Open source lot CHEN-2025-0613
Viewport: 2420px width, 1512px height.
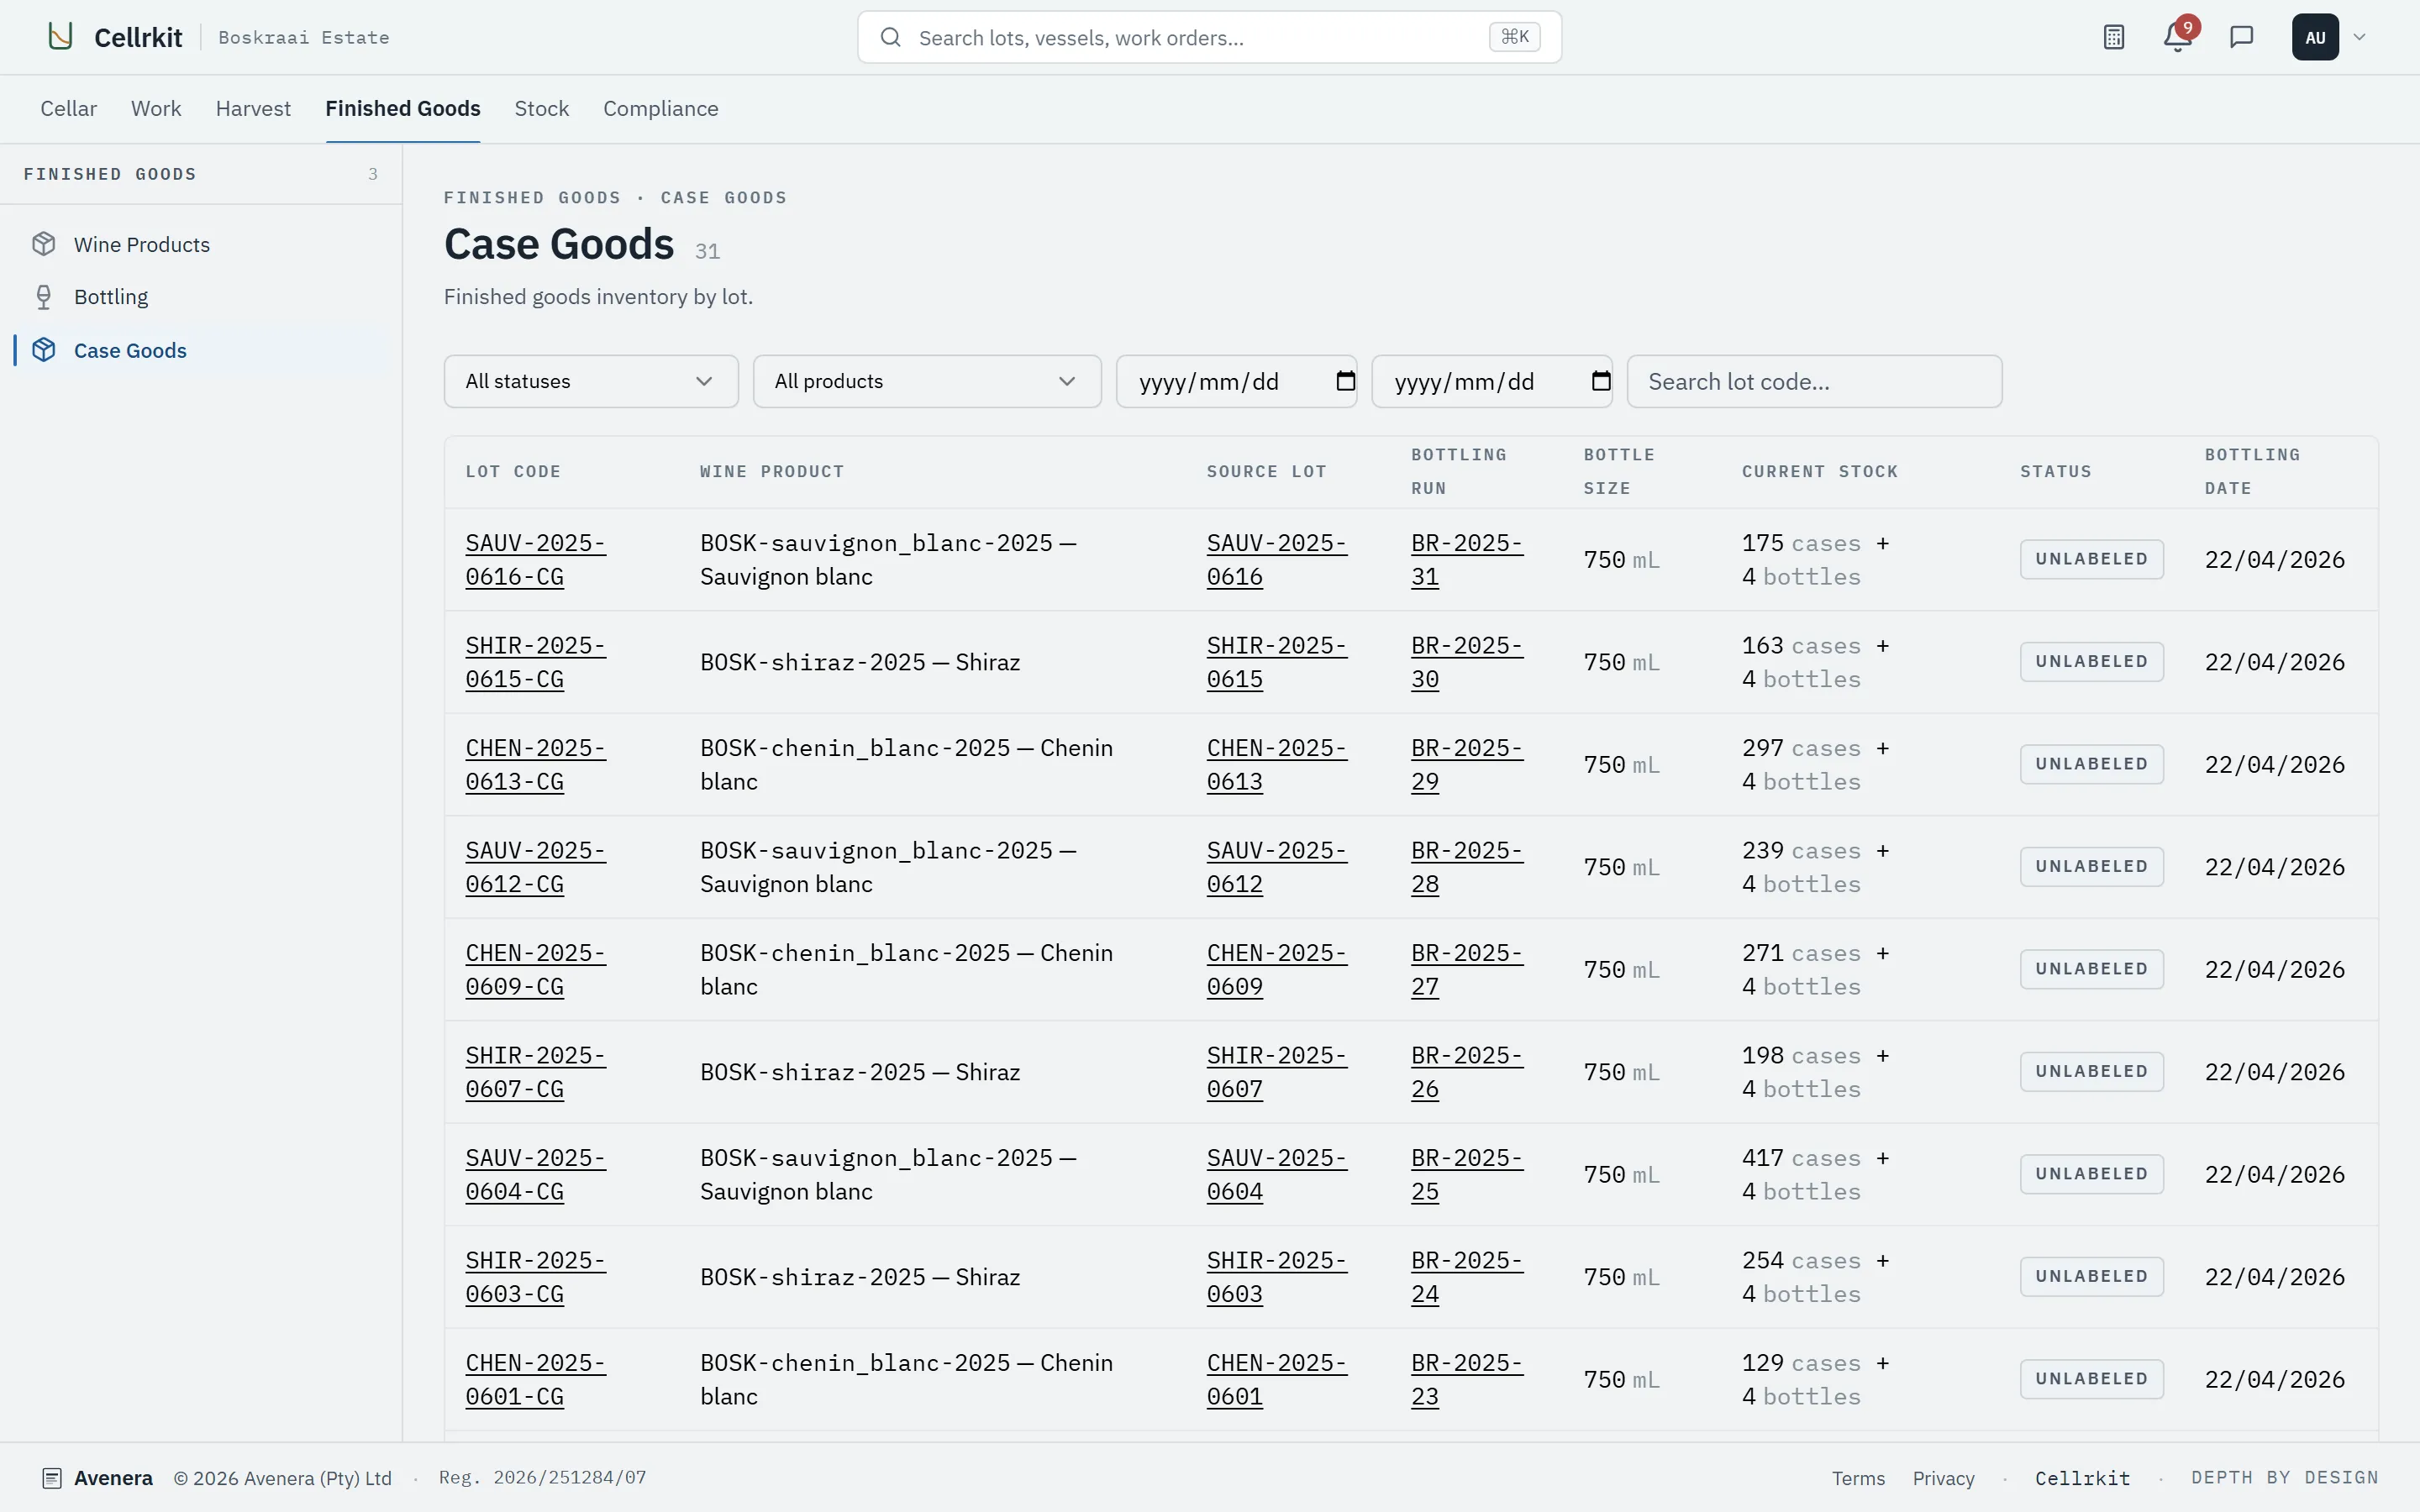(x=1276, y=765)
